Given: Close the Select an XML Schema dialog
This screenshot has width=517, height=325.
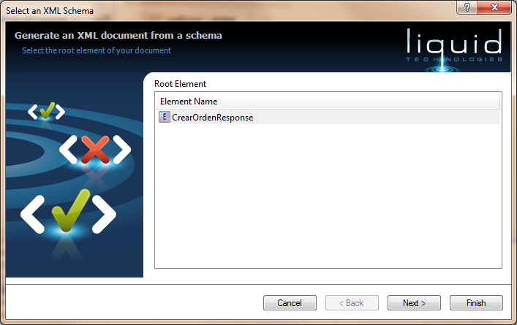Looking at the screenshot, I should 494,7.
